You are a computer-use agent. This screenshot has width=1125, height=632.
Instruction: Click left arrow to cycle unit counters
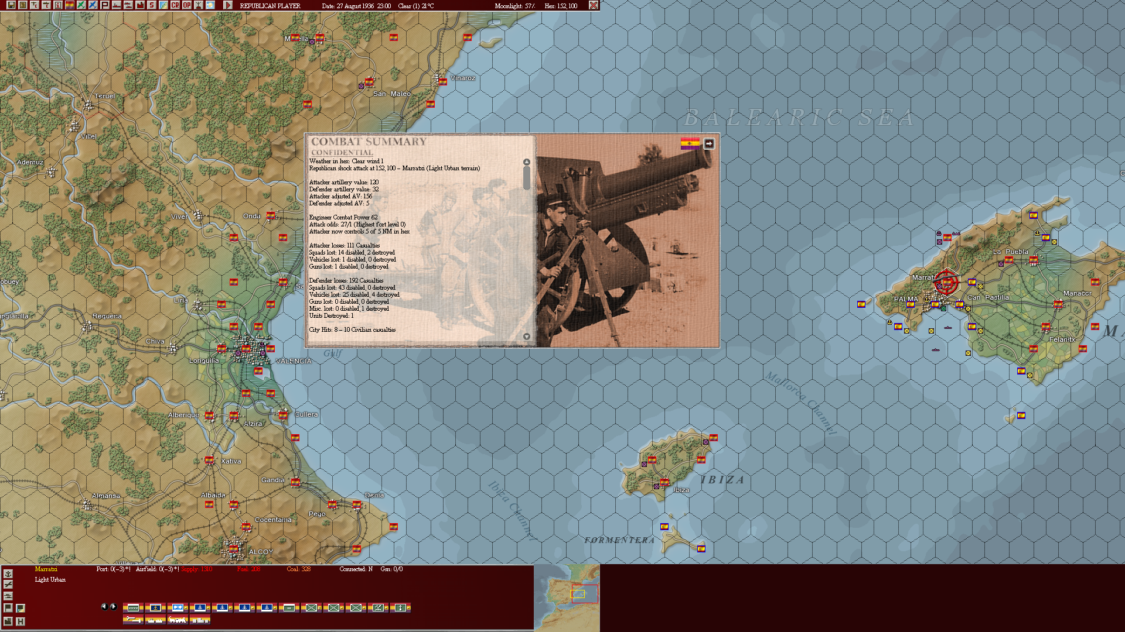click(104, 607)
